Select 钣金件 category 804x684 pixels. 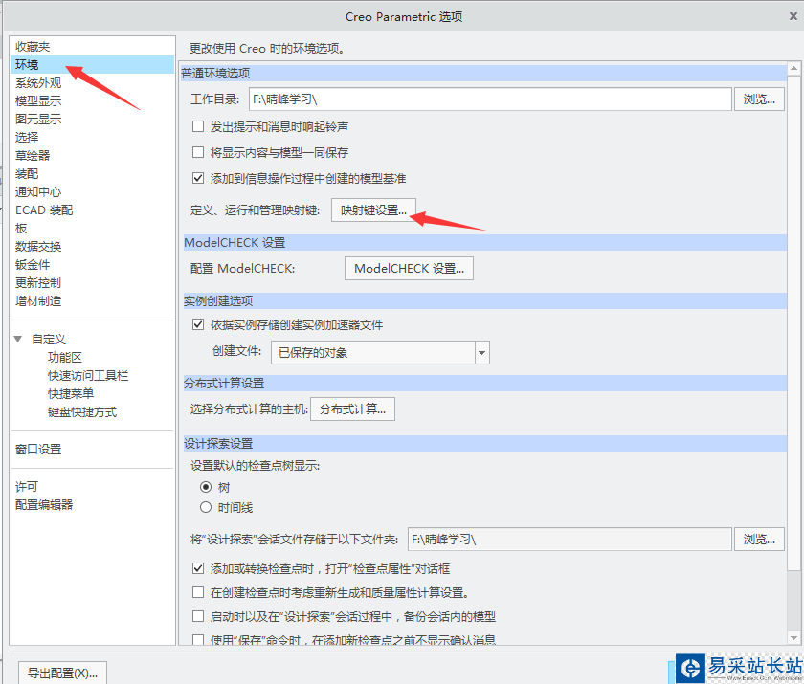pos(33,264)
